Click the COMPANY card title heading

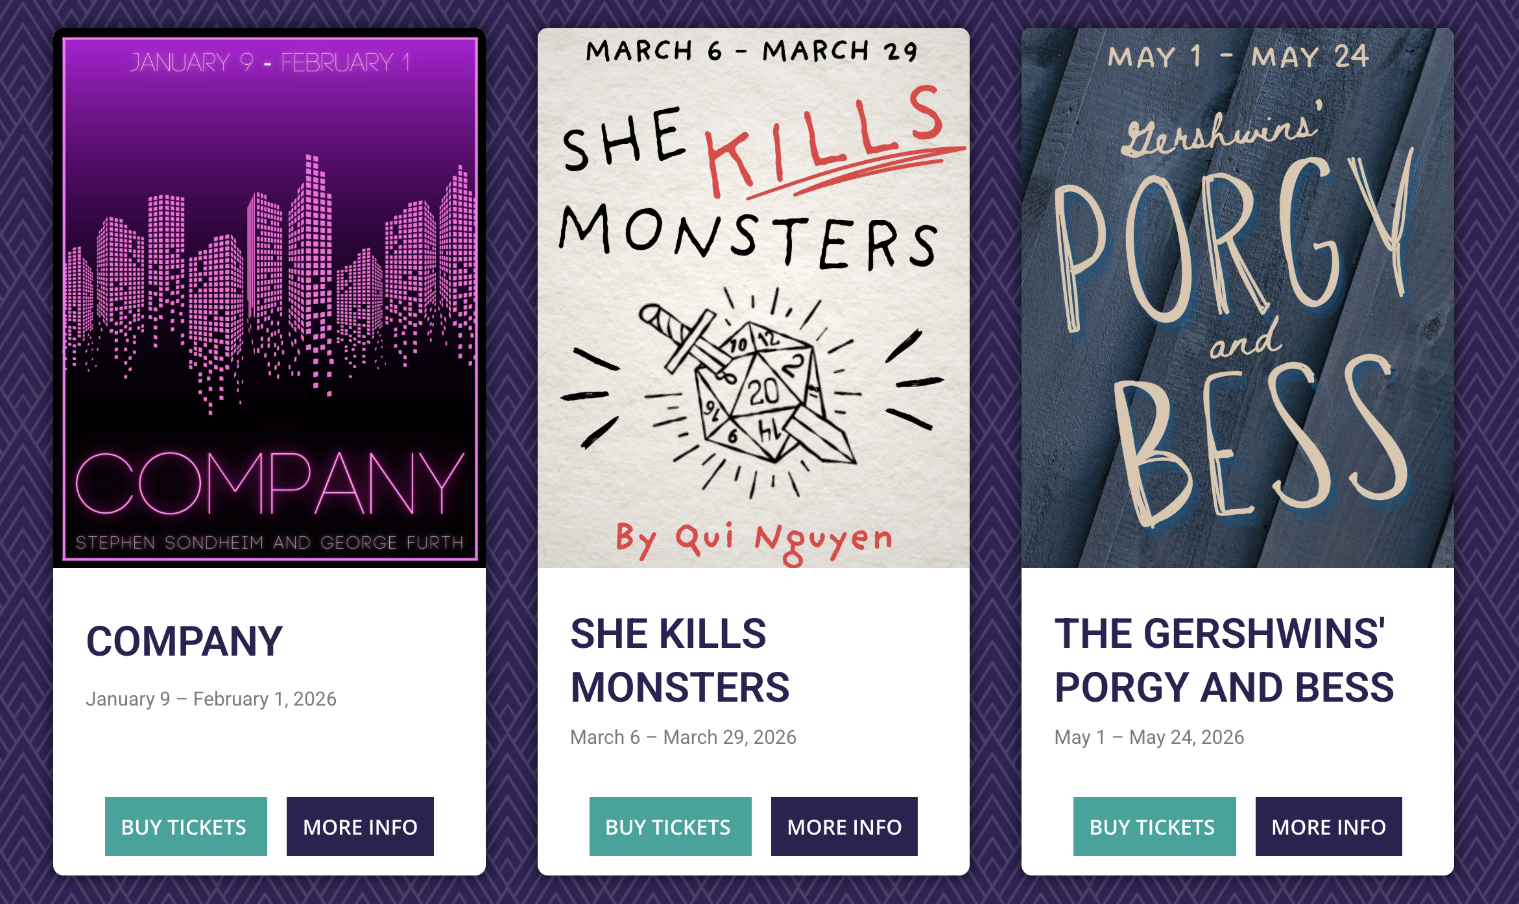point(184,641)
